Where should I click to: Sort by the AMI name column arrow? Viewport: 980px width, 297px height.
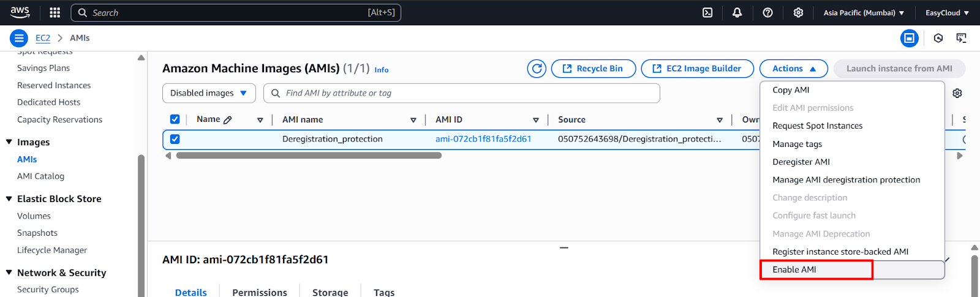coord(413,120)
